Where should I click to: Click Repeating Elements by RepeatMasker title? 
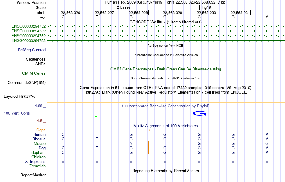coord(166,171)
